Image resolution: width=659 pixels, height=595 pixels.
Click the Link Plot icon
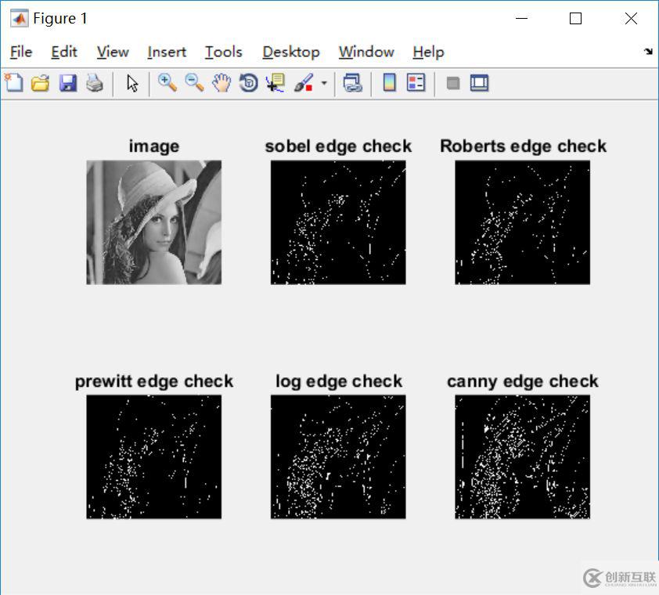point(353,82)
